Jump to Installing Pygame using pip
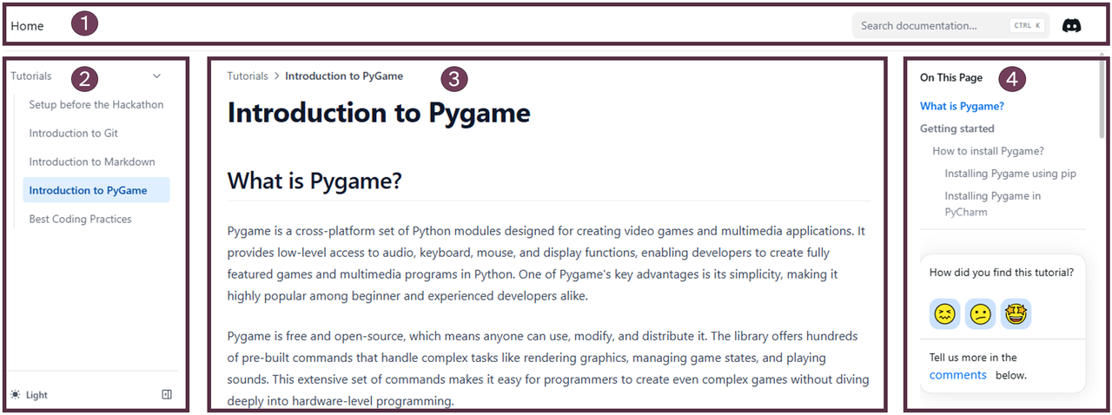Image resolution: width=1112 pixels, height=415 pixels. click(1010, 174)
